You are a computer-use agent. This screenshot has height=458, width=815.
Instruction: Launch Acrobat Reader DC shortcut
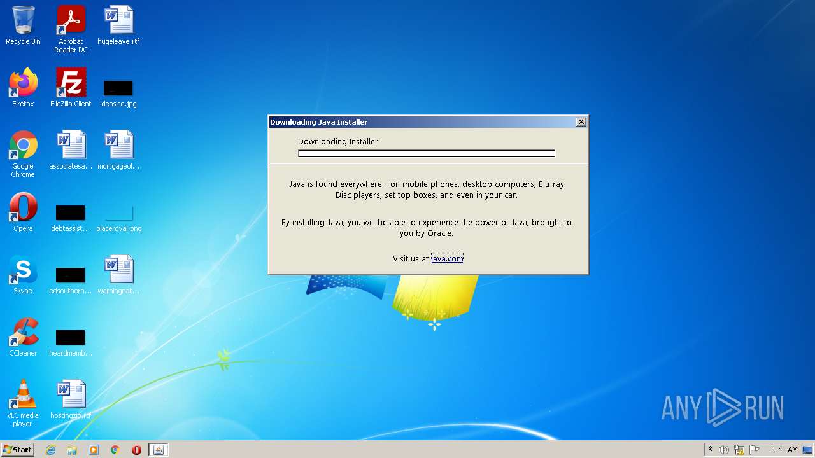pyautogui.click(x=71, y=29)
